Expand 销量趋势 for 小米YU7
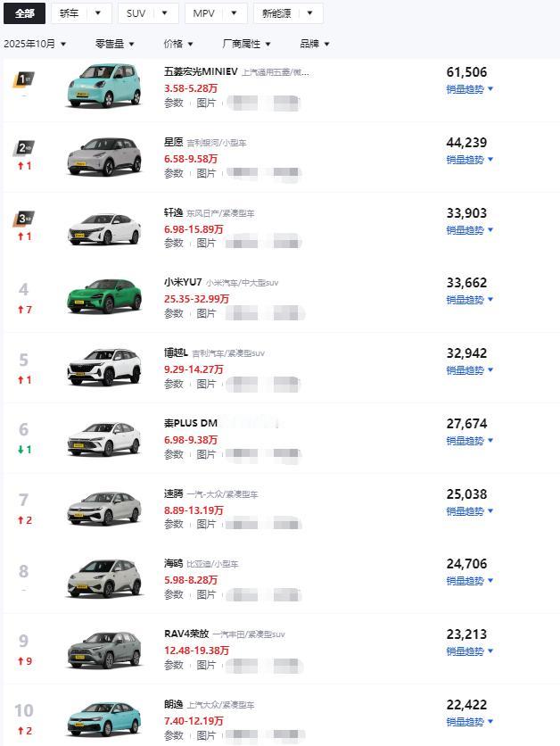Viewport: 560px width, 746px height. click(465, 300)
